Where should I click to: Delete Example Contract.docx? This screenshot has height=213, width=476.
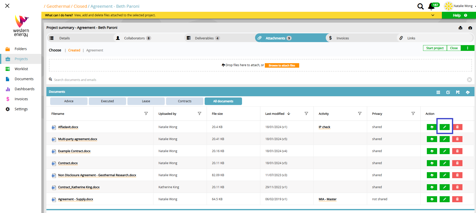click(x=457, y=151)
